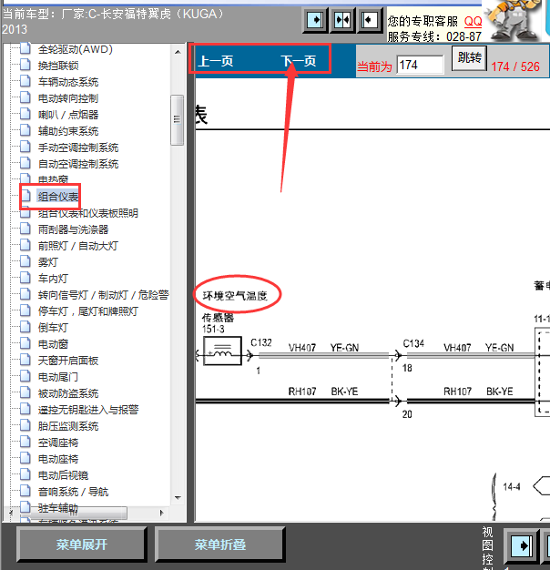Select 换挡联锁 tree item
Viewport: 550px width, 570px height.
58,66
